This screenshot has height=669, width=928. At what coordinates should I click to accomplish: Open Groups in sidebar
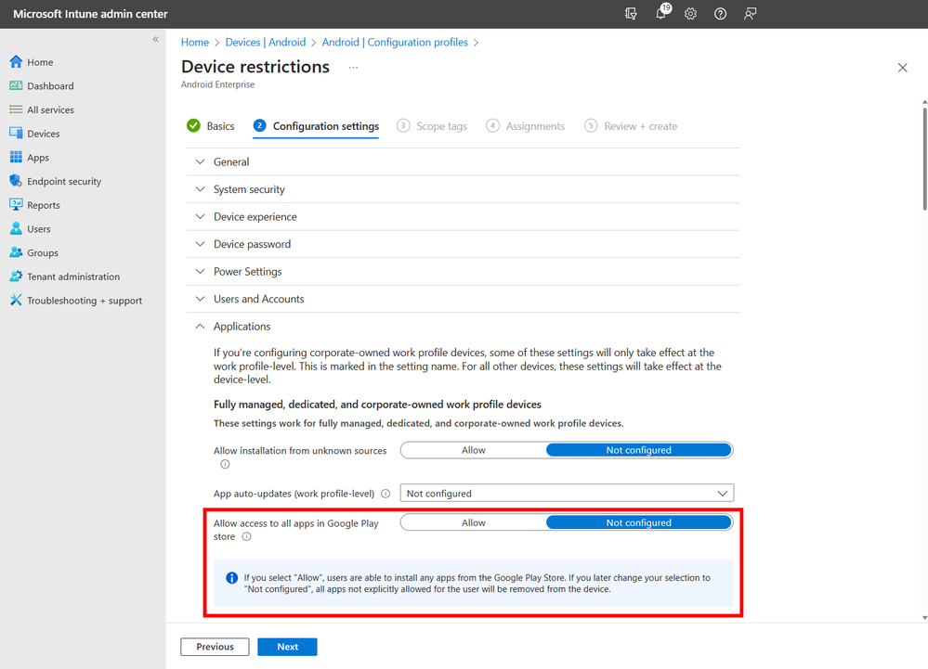(33, 252)
